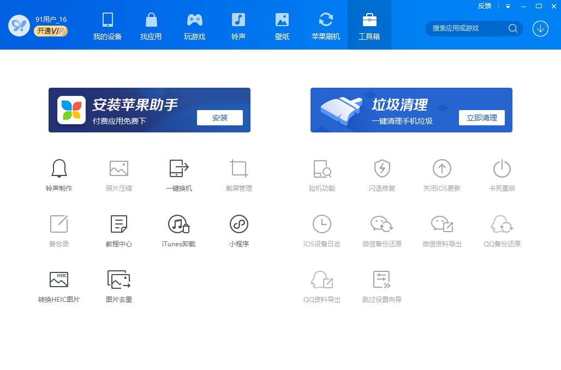The height and width of the screenshot is (370, 561).
Task: Click the 立即清理 clean now button
Action: [x=481, y=118]
